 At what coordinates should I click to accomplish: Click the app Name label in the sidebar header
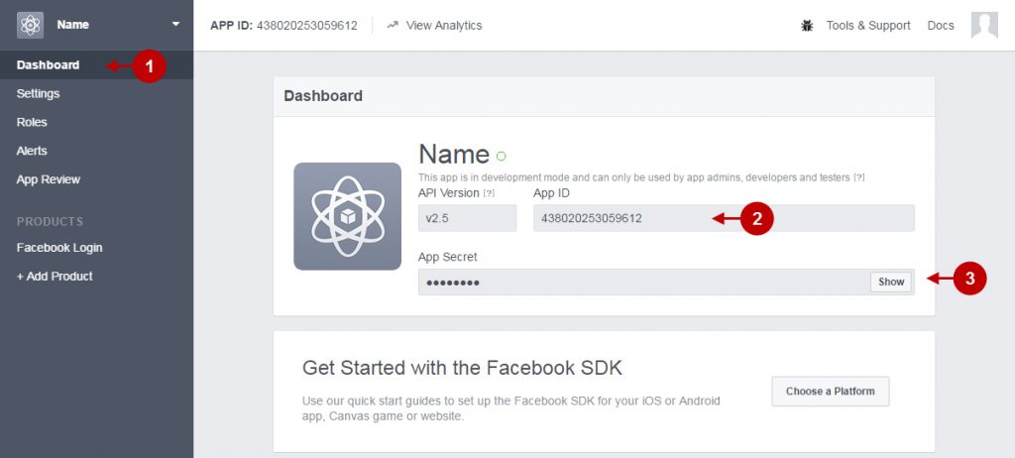coord(72,25)
